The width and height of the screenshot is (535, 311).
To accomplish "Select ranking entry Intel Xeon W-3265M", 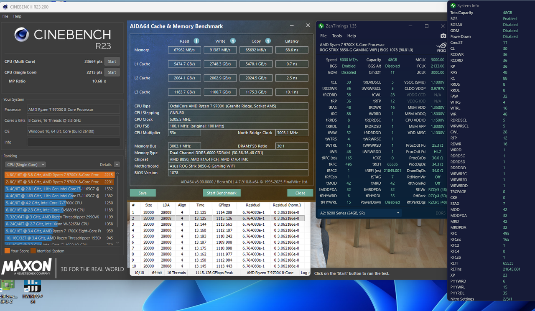I will point(60,224).
